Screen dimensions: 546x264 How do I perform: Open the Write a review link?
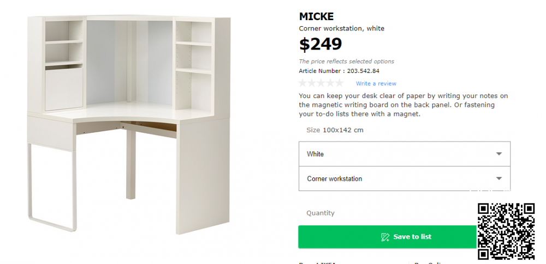click(376, 84)
